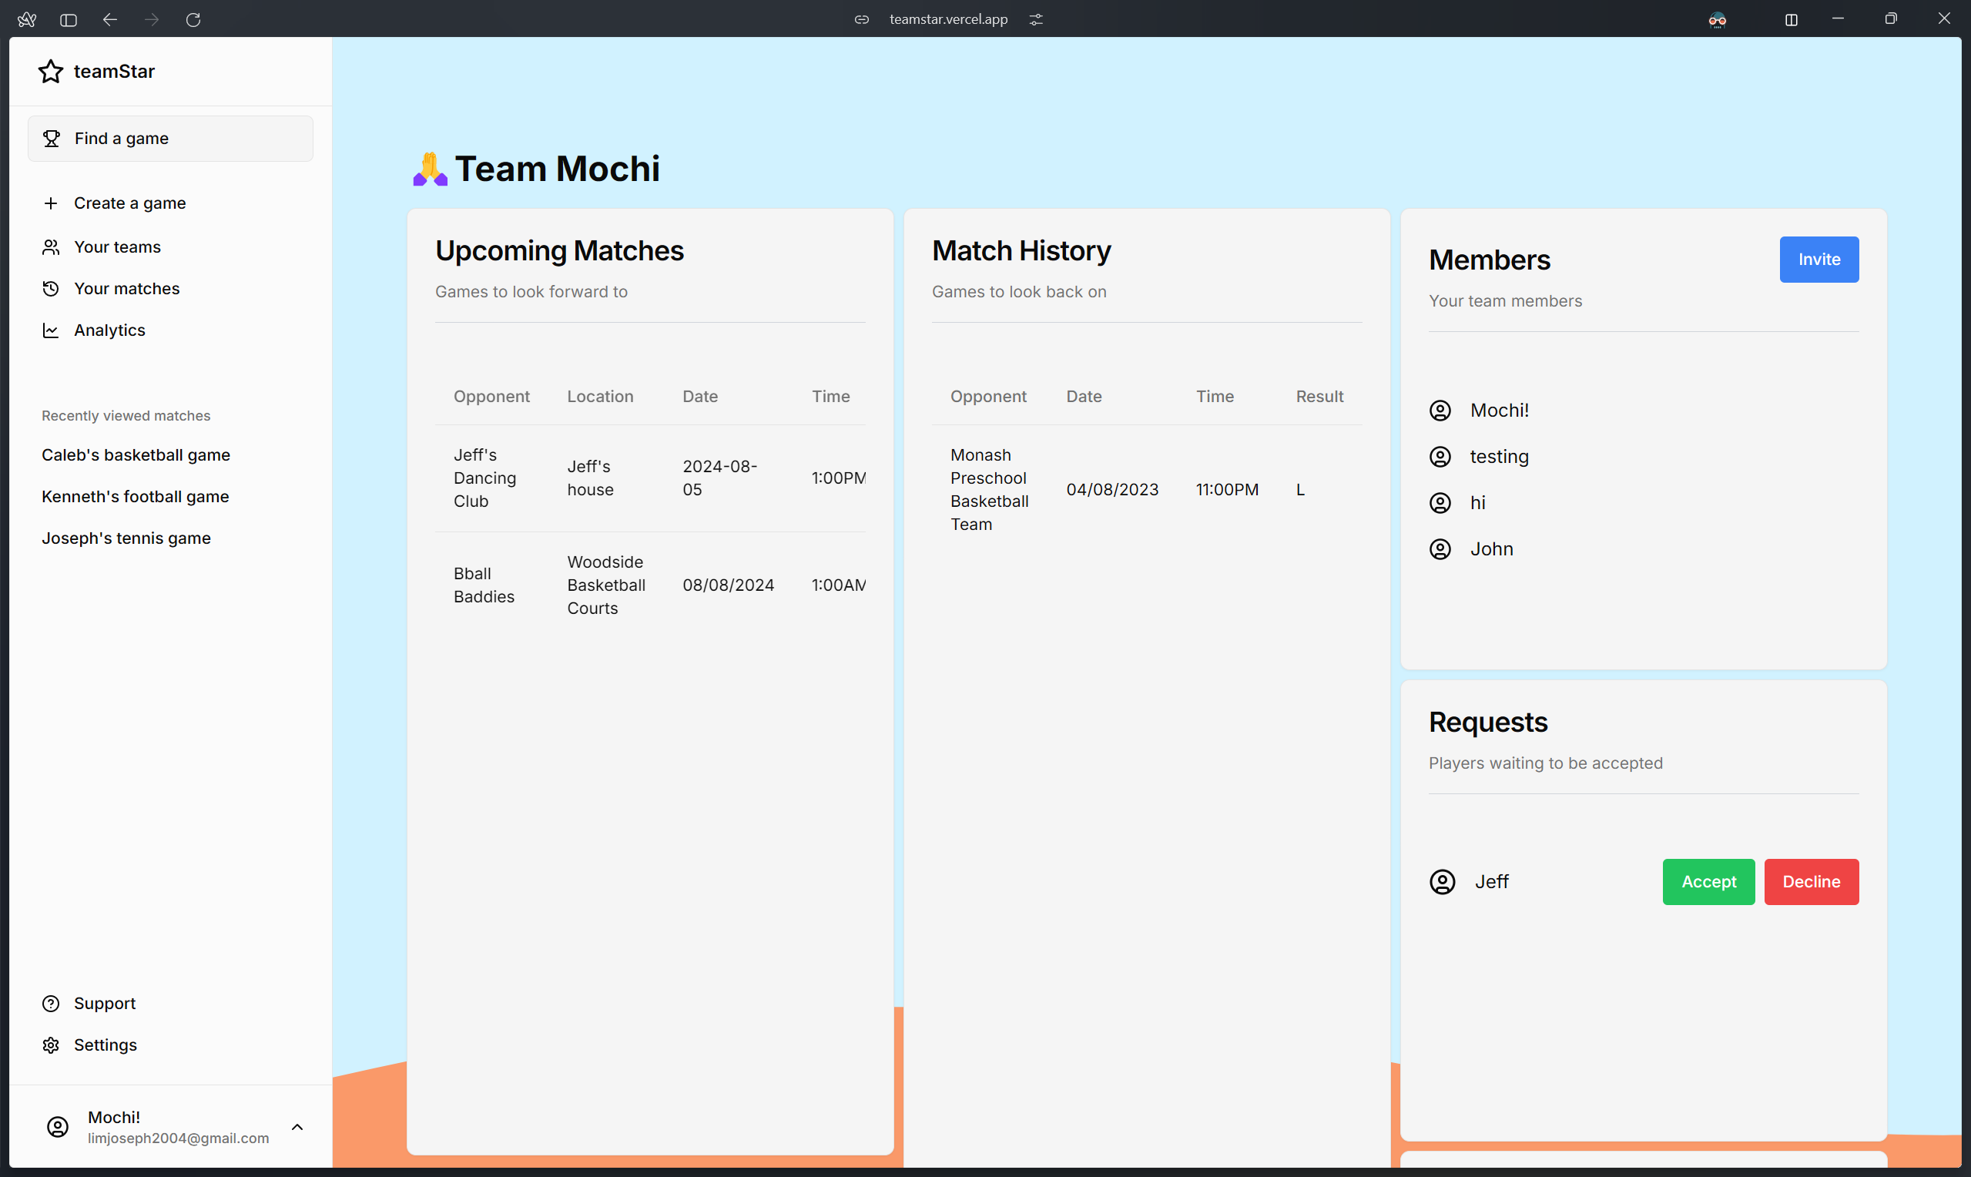Open site settings icon next to the URL
Viewport: 1971px width, 1177px height.
(1036, 19)
